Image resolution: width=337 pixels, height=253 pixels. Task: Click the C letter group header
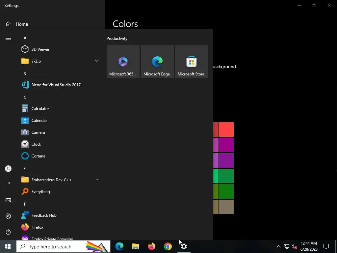point(25,97)
